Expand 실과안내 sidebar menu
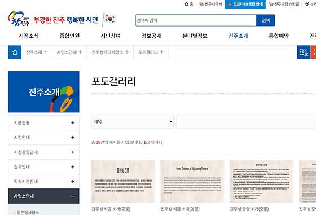The width and height of the screenshot is (316, 215). (x=44, y=167)
